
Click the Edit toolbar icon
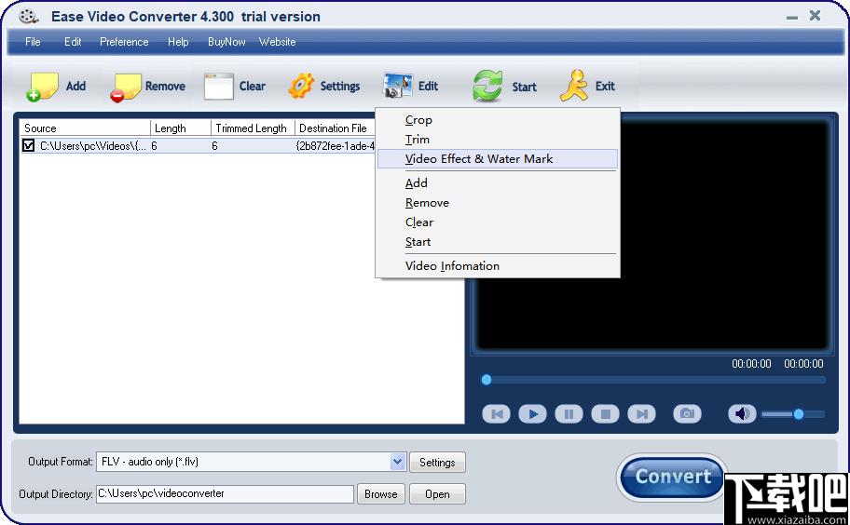(397, 86)
